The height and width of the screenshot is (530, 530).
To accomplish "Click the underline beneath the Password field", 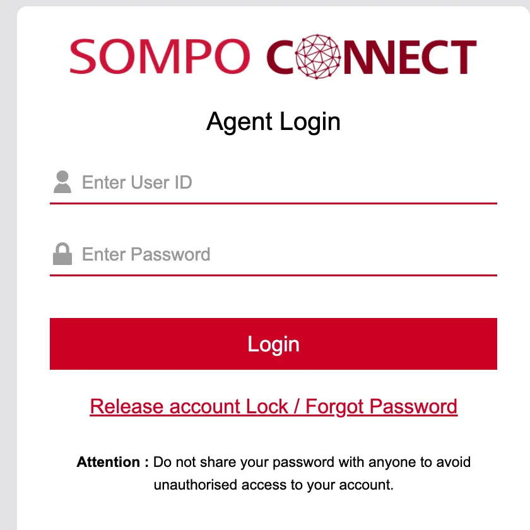I will (273, 275).
